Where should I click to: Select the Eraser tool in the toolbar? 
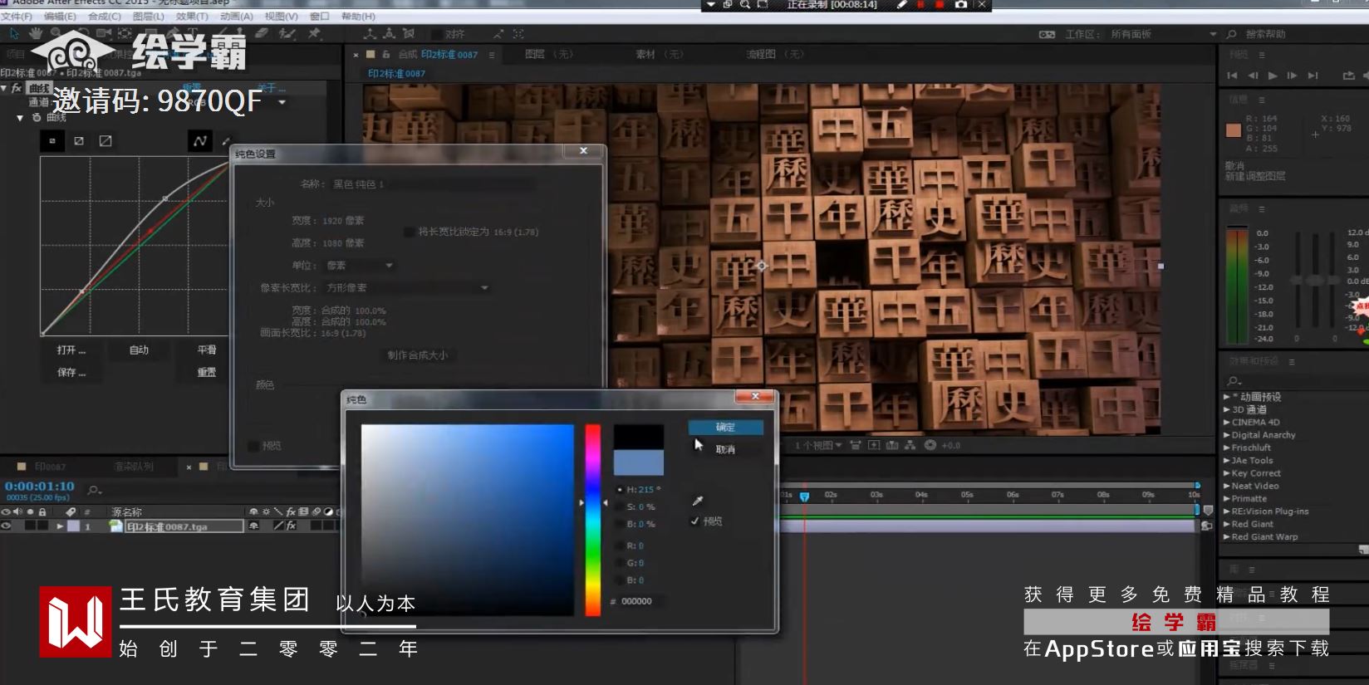tap(262, 33)
